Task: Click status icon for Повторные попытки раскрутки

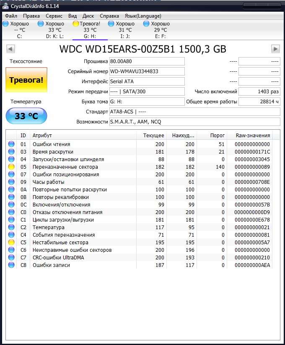Action: coord(11,189)
